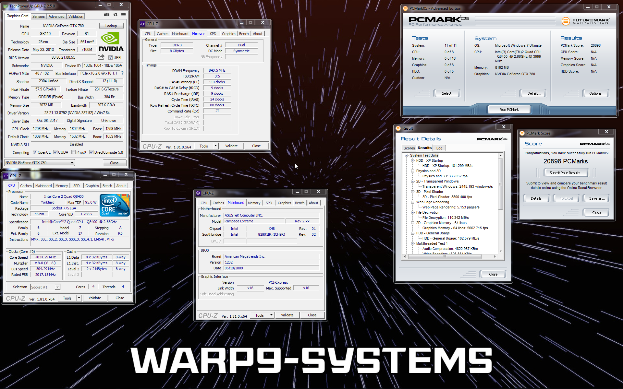The height and width of the screenshot is (389, 623).
Task: Collapse the File Decryption node
Action: 413,213
